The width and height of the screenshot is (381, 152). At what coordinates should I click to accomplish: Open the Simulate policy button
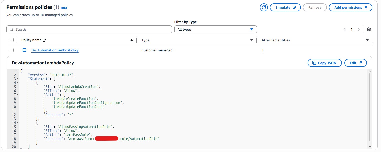285,7
